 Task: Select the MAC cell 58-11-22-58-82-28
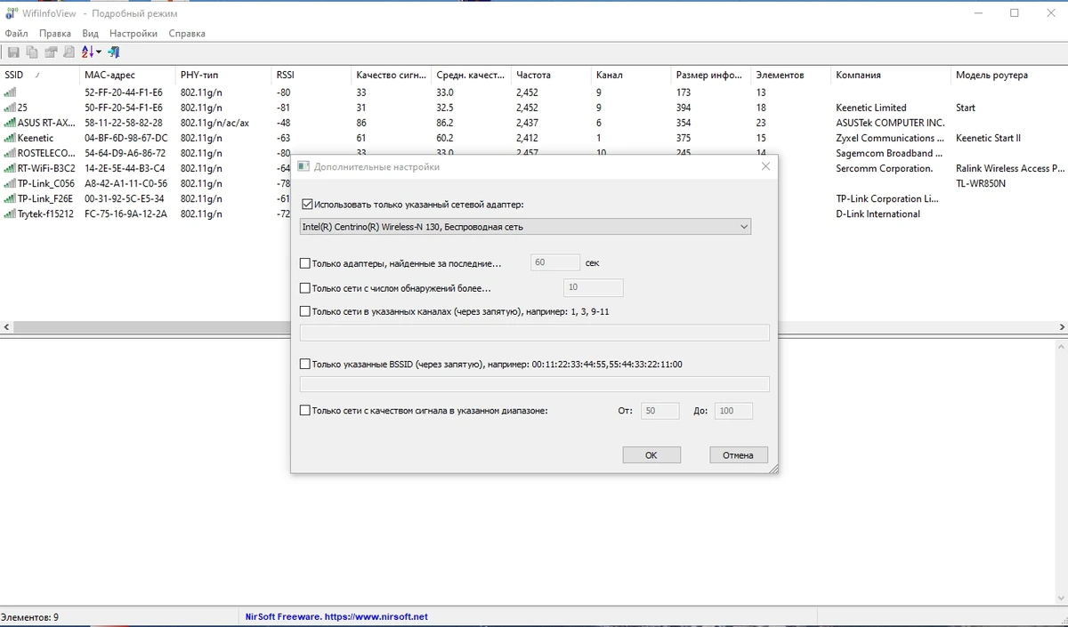(124, 123)
